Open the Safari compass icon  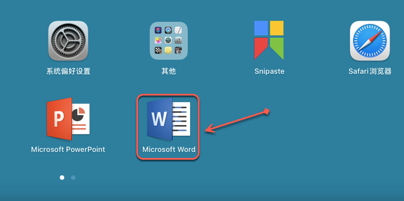[x=370, y=41]
